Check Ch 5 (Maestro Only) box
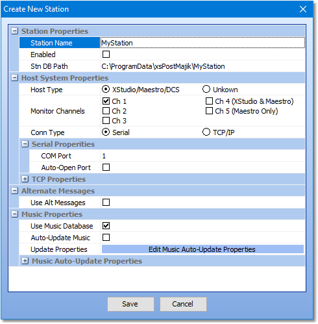 209,111
